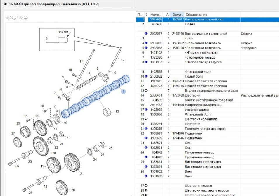Click info icon on row 17 Упорная шайба
The width and height of the screenshot is (279, 196).
click(146, 110)
